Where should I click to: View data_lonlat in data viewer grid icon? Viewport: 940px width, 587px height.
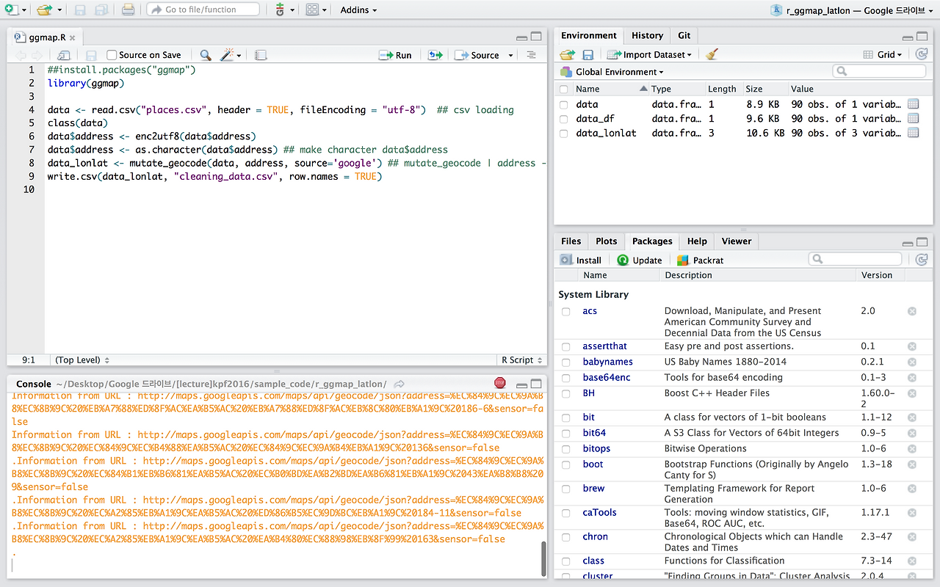(913, 133)
